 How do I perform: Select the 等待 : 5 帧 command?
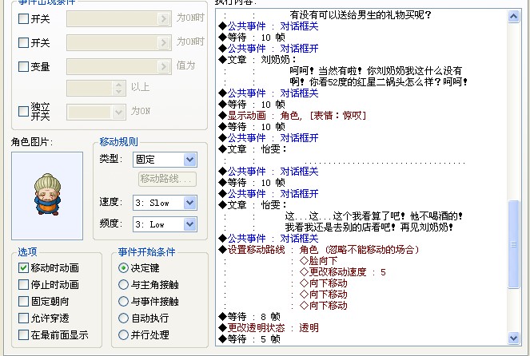pyautogui.click(x=249, y=338)
